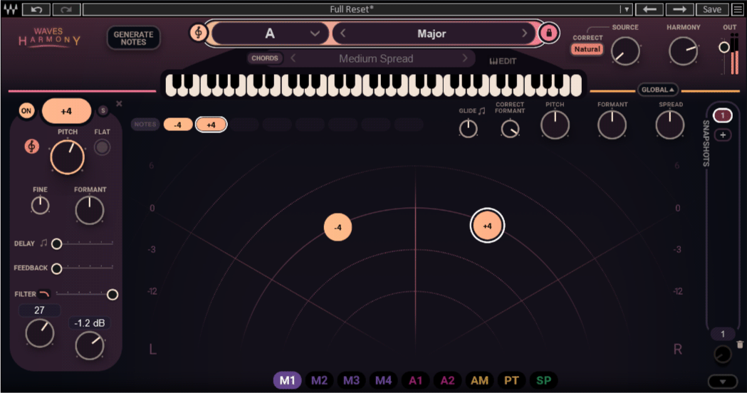
Task: Select the +4 note chip
Action: (211, 125)
